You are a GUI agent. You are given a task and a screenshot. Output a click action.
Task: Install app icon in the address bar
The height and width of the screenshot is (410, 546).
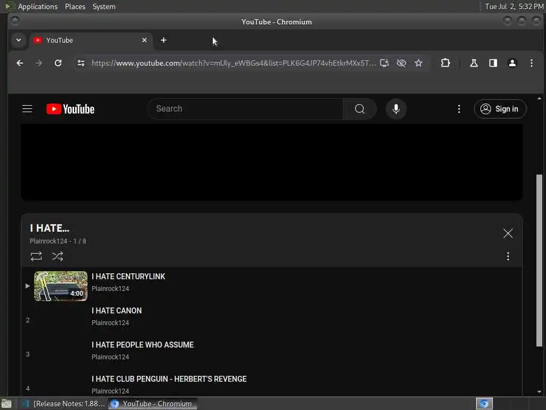pos(384,63)
